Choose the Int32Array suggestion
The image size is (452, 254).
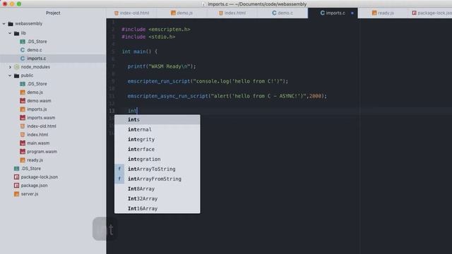pyautogui.click(x=157, y=199)
